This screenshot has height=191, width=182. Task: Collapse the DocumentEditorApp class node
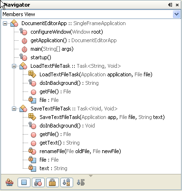click(x=5, y=24)
